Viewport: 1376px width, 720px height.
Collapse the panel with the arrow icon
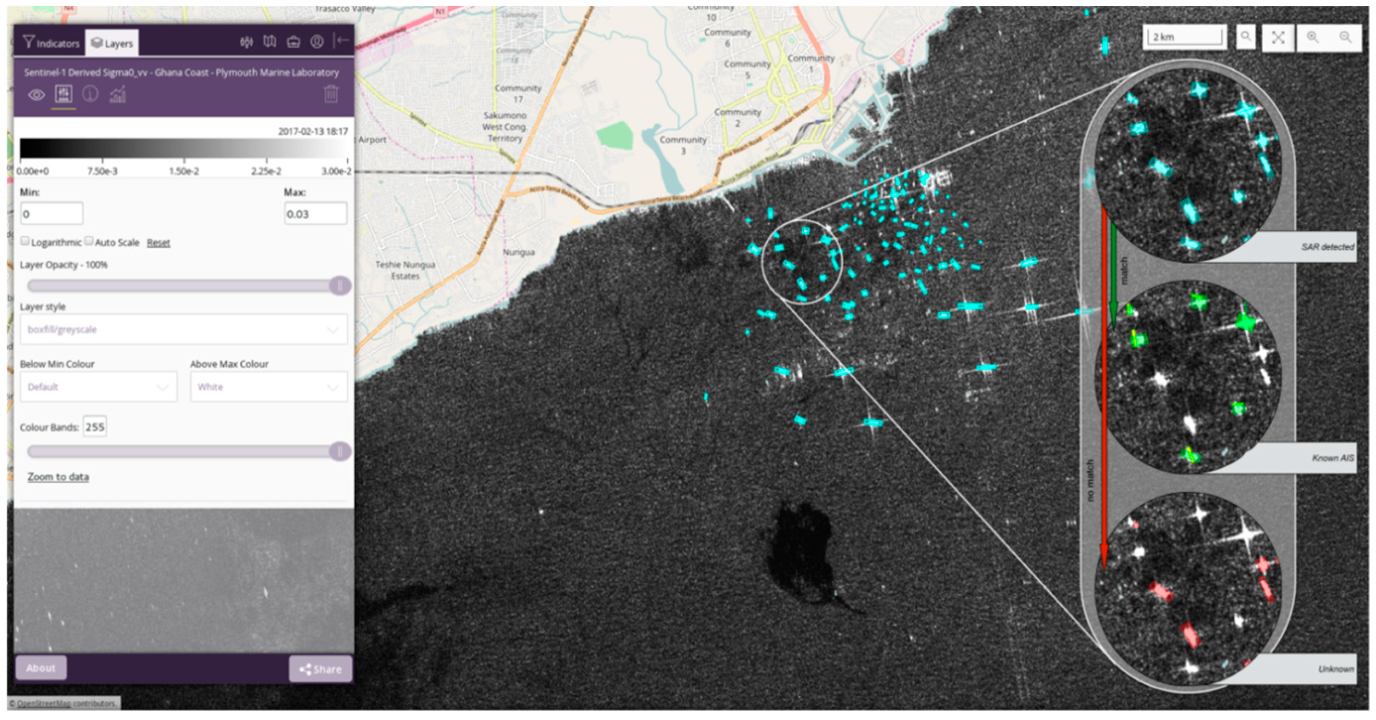345,41
